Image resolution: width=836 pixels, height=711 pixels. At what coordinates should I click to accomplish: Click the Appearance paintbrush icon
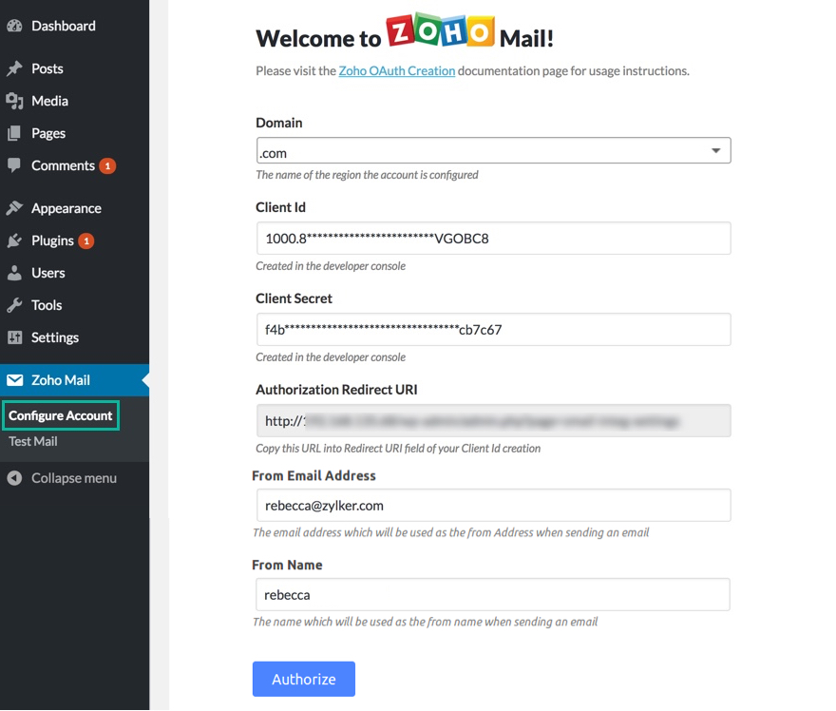14,208
